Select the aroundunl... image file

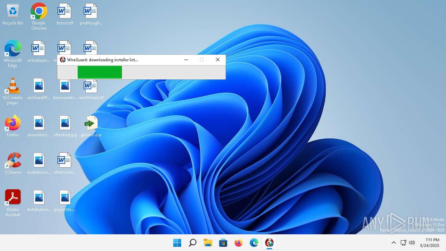coord(39,127)
